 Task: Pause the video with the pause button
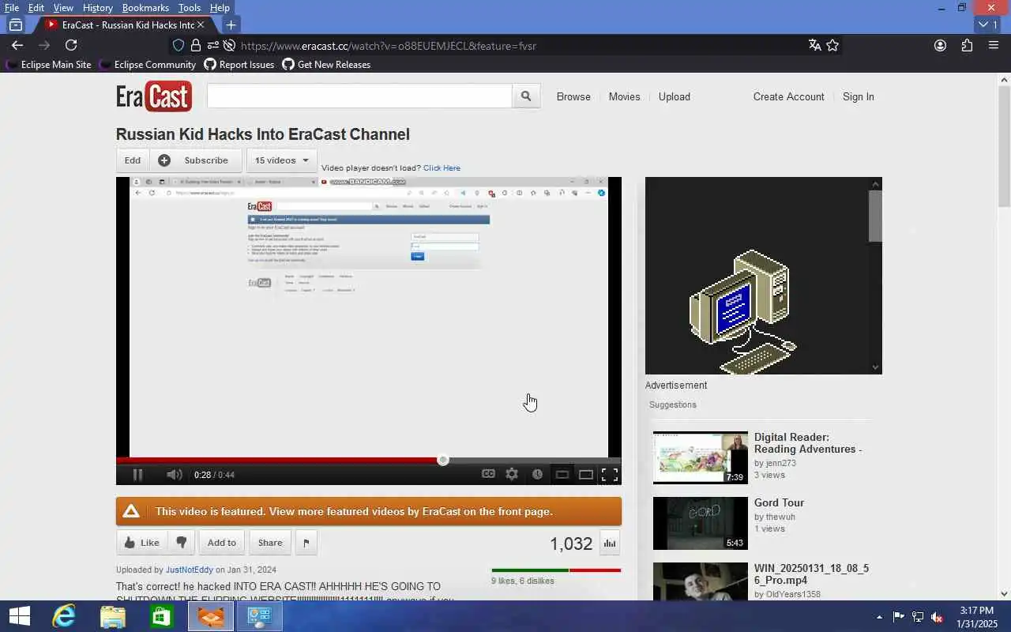137,474
